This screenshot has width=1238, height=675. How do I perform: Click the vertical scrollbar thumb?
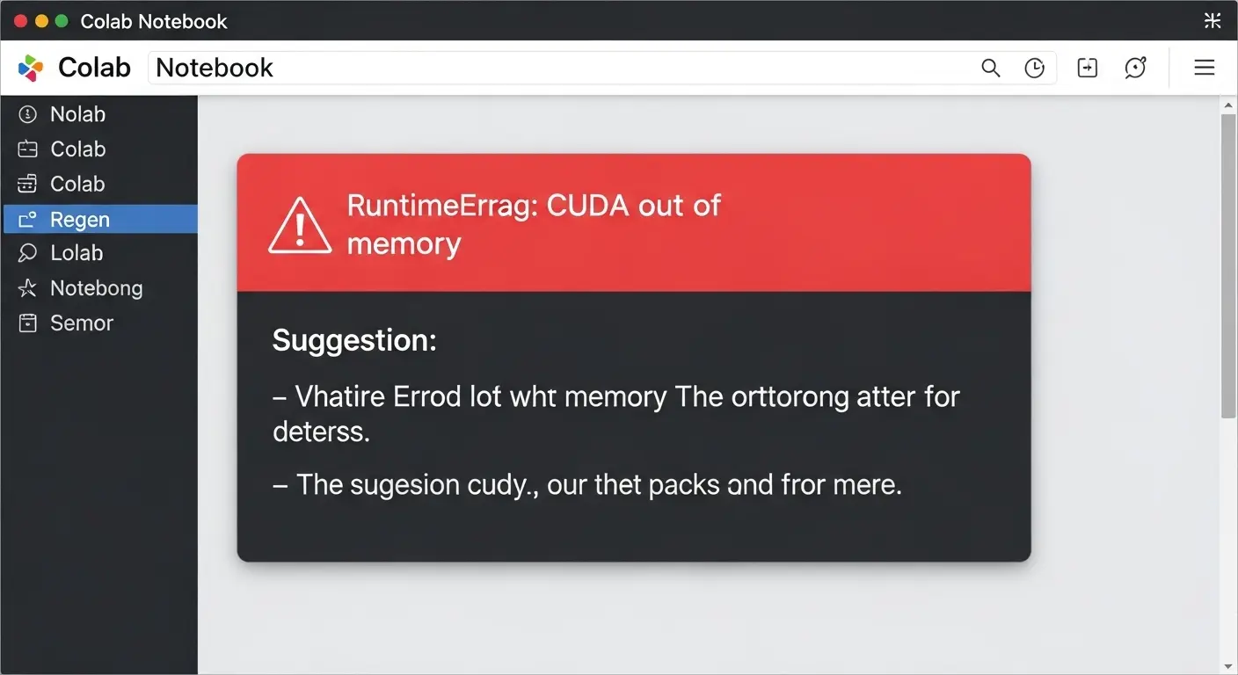(1228, 264)
